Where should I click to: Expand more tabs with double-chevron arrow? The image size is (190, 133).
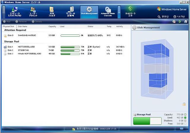click(119, 13)
